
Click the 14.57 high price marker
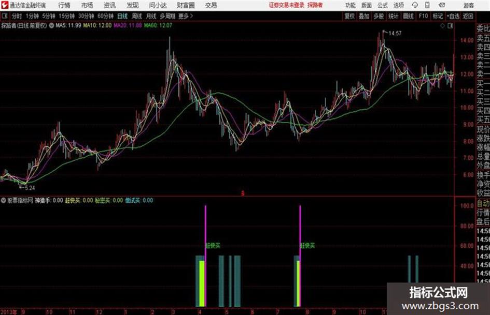pos(395,33)
